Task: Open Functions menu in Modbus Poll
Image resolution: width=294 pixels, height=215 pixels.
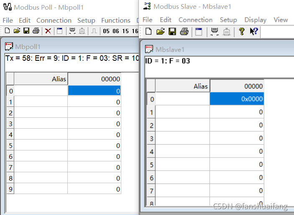Action: 116,20
